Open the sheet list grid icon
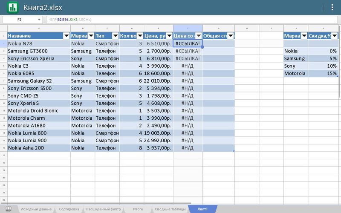 coord(9,209)
